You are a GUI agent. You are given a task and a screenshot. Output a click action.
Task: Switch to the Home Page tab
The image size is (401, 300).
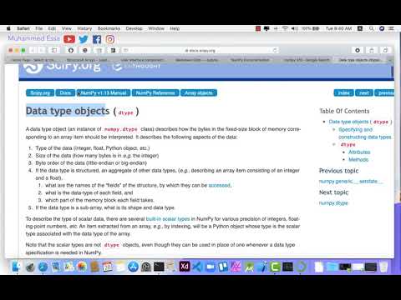click(33, 60)
